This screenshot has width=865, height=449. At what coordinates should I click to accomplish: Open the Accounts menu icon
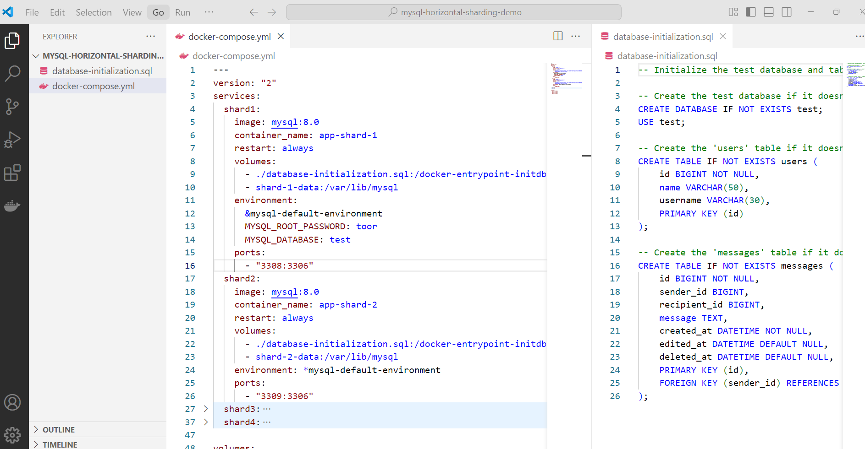coord(12,403)
